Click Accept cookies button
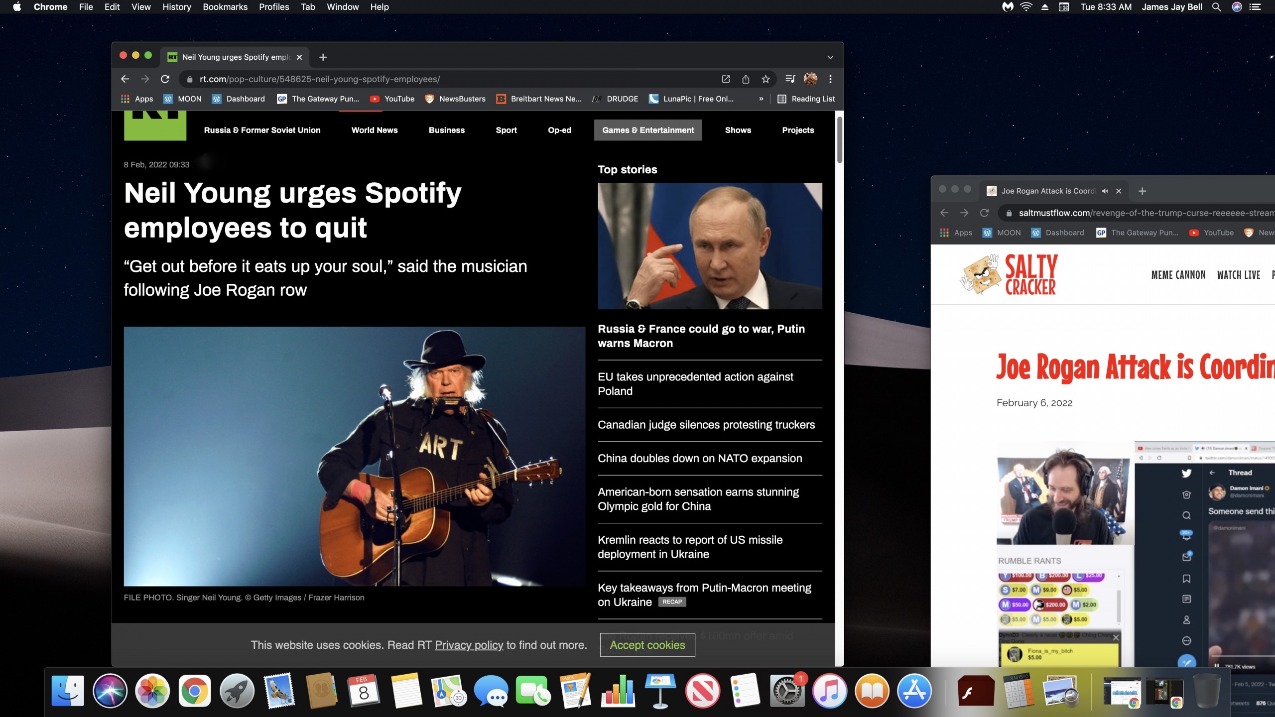The width and height of the screenshot is (1275, 717). pyautogui.click(x=647, y=645)
